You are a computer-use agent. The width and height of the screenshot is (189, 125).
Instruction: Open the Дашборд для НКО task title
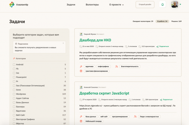(x=95, y=40)
